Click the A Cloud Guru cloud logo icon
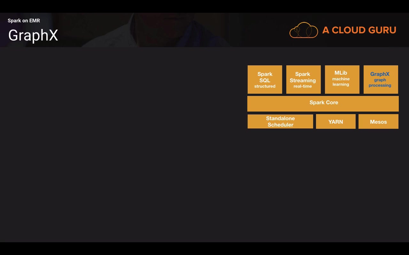Screen dimensions: 409x255 304,30
